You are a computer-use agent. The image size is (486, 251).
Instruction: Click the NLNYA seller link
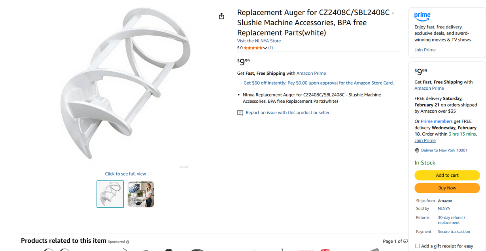[444, 208]
